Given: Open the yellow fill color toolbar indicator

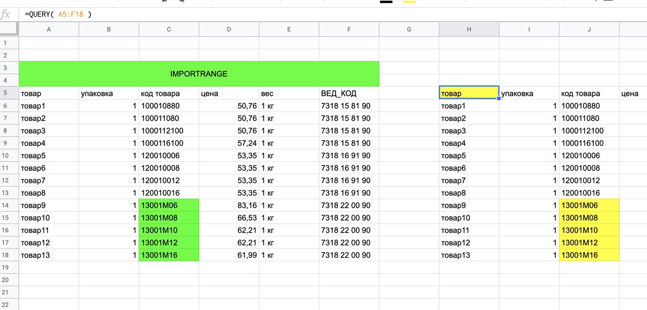Looking at the screenshot, I should pyautogui.click(x=409, y=2).
